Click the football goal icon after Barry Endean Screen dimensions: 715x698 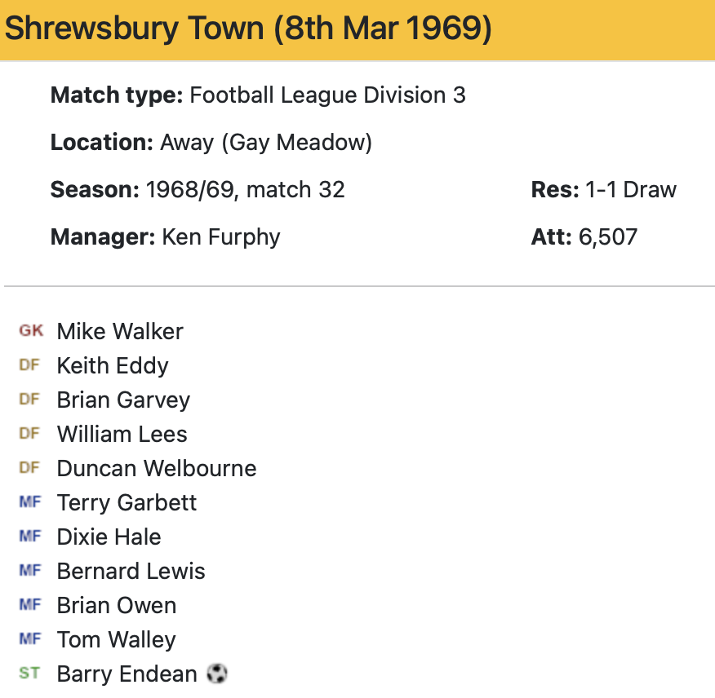217,674
